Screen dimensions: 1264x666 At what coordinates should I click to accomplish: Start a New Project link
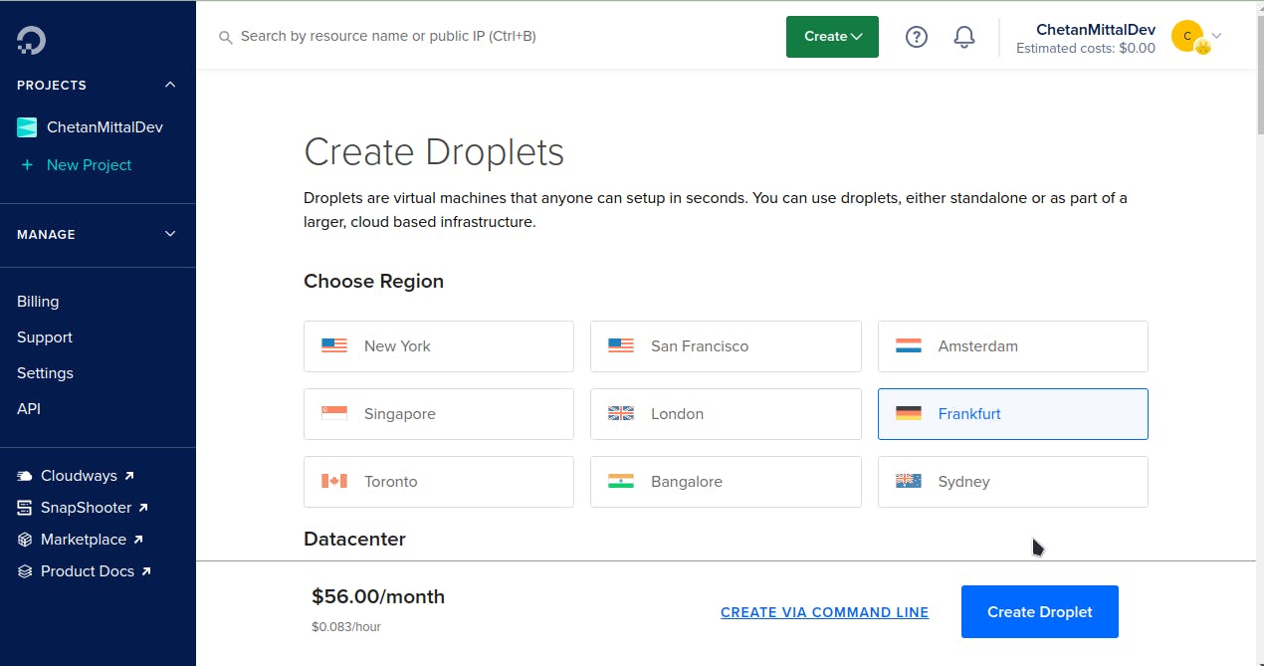coord(89,165)
